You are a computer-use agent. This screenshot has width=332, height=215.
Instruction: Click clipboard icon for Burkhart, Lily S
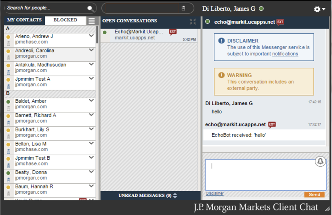pos(8,137)
